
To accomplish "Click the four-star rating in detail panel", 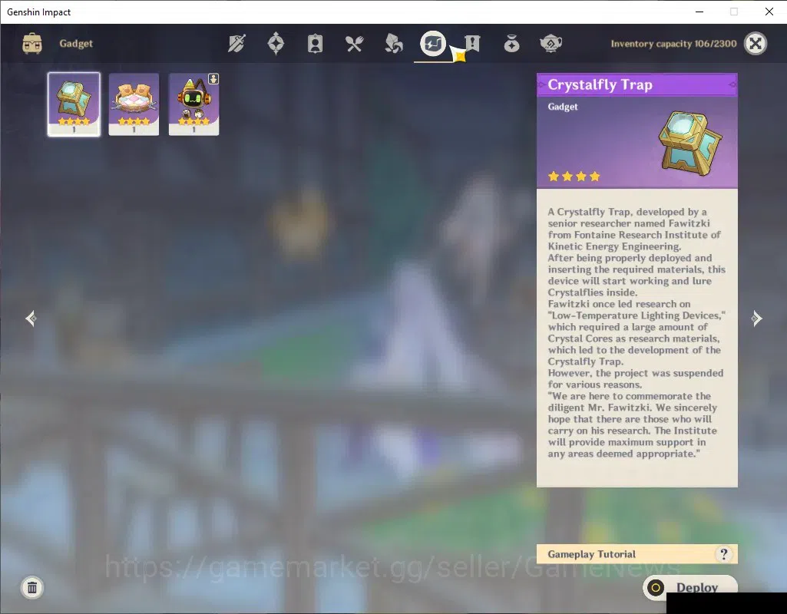I will (574, 176).
